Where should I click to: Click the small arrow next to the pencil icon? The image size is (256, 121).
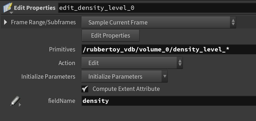pyautogui.click(x=20, y=105)
